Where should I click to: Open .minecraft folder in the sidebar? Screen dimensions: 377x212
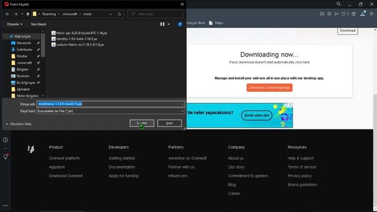pyautogui.click(x=24, y=63)
